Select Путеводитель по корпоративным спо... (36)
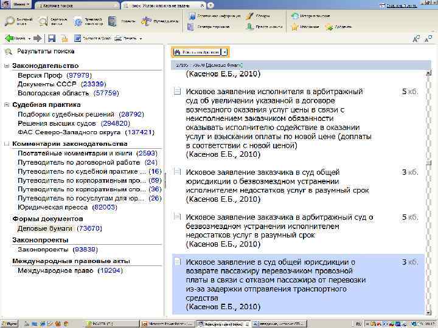The image size is (438, 328). click(x=89, y=189)
